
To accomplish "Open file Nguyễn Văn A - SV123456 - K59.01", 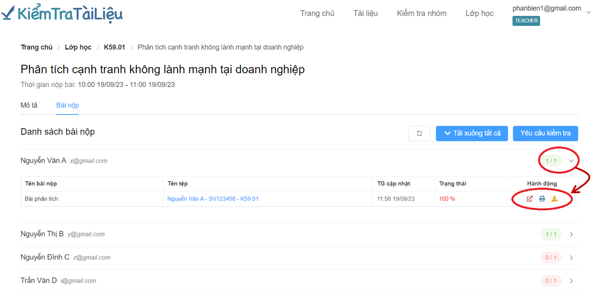I will pos(213,199).
